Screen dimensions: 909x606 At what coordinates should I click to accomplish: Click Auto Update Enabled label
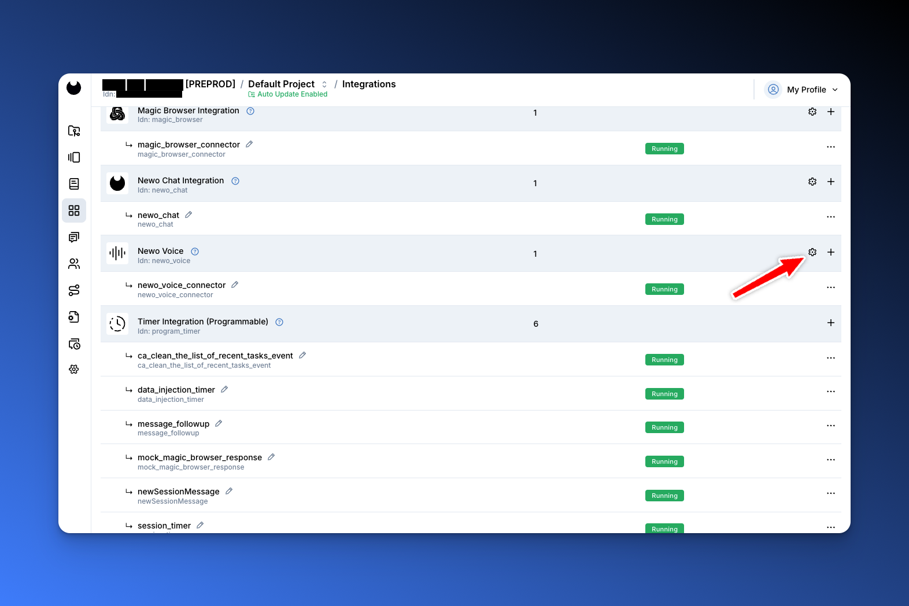tap(288, 94)
